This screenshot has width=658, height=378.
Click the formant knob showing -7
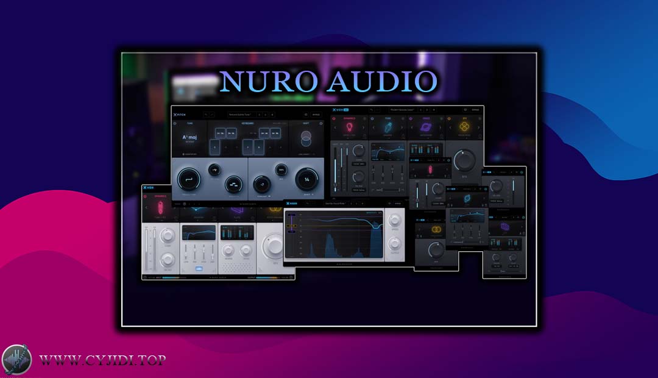[262, 184]
